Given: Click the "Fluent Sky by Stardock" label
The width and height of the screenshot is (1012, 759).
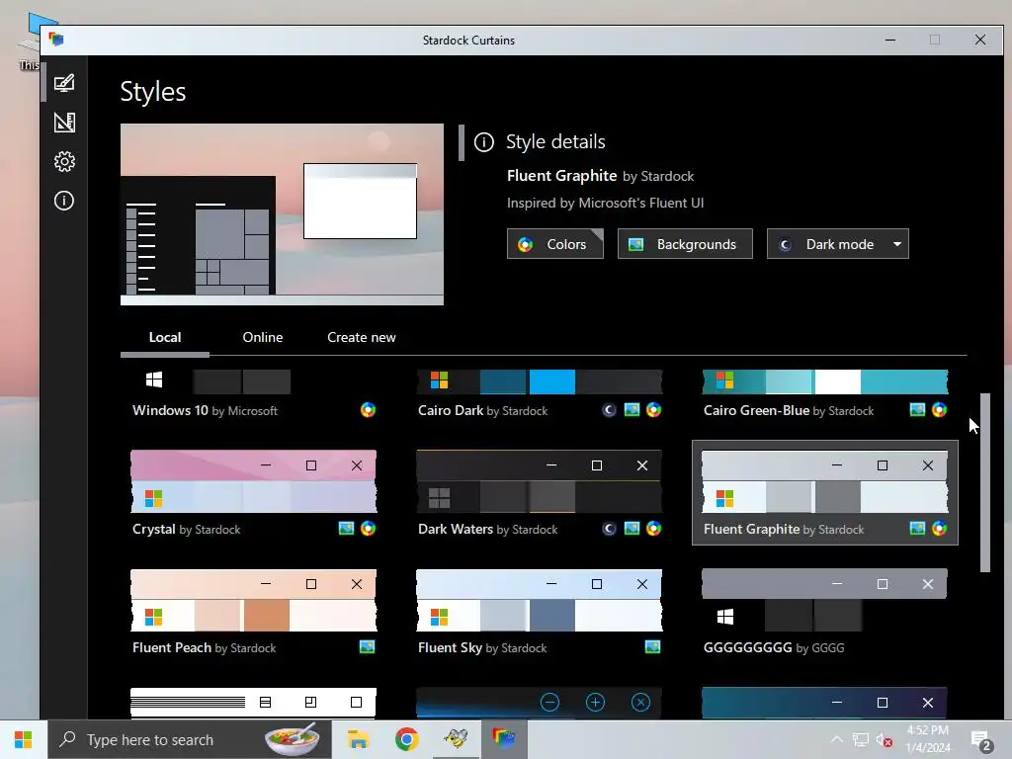Looking at the screenshot, I should (x=482, y=647).
